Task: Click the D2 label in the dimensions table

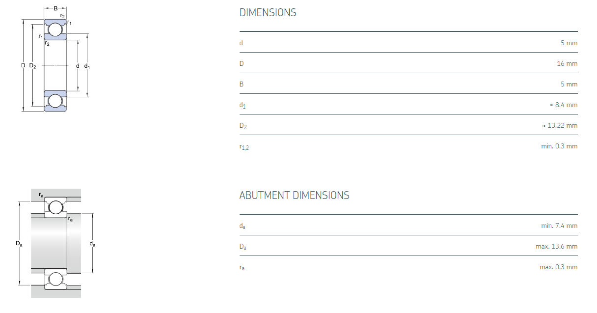Action: (243, 126)
